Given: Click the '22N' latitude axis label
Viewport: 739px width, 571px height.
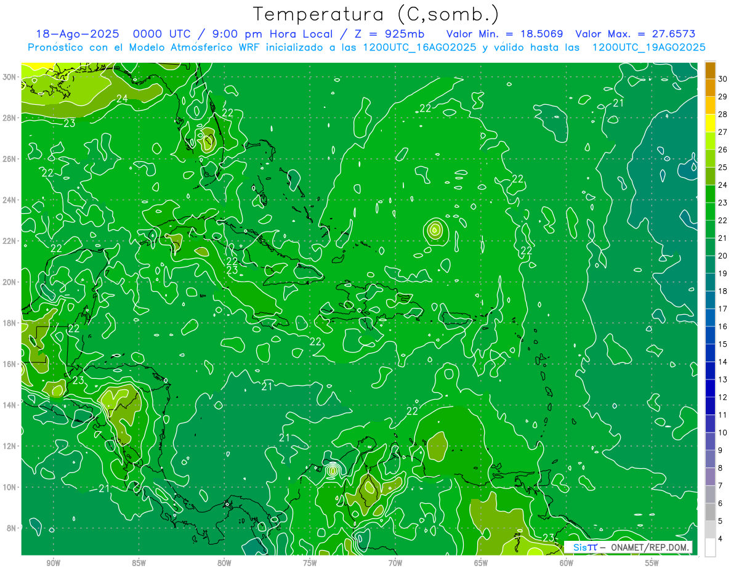Looking at the screenshot, I should (x=10, y=241).
